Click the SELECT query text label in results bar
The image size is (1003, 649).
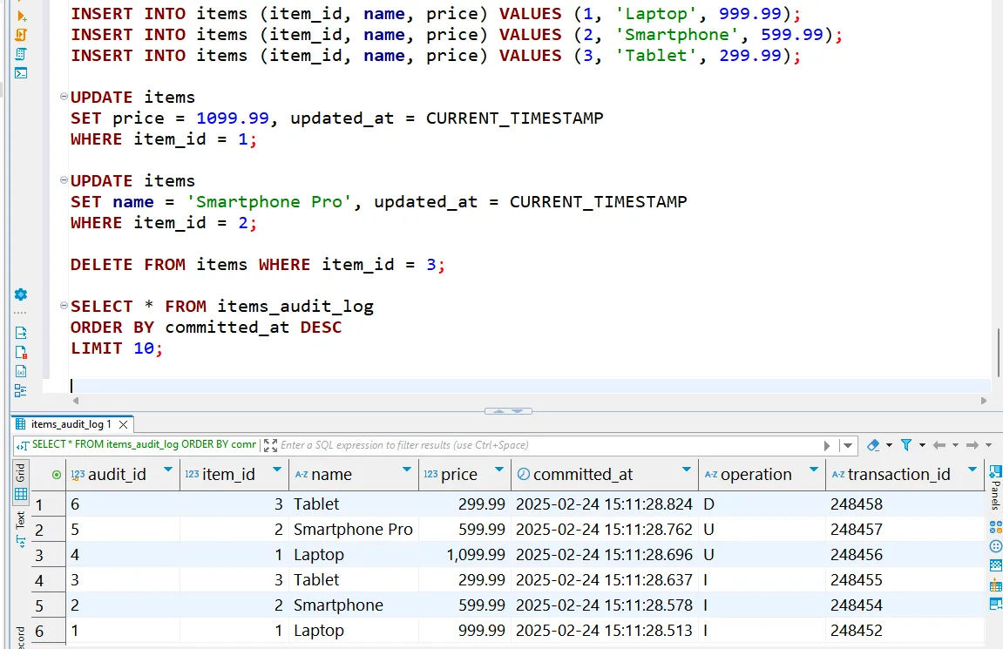click(x=144, y=444)
